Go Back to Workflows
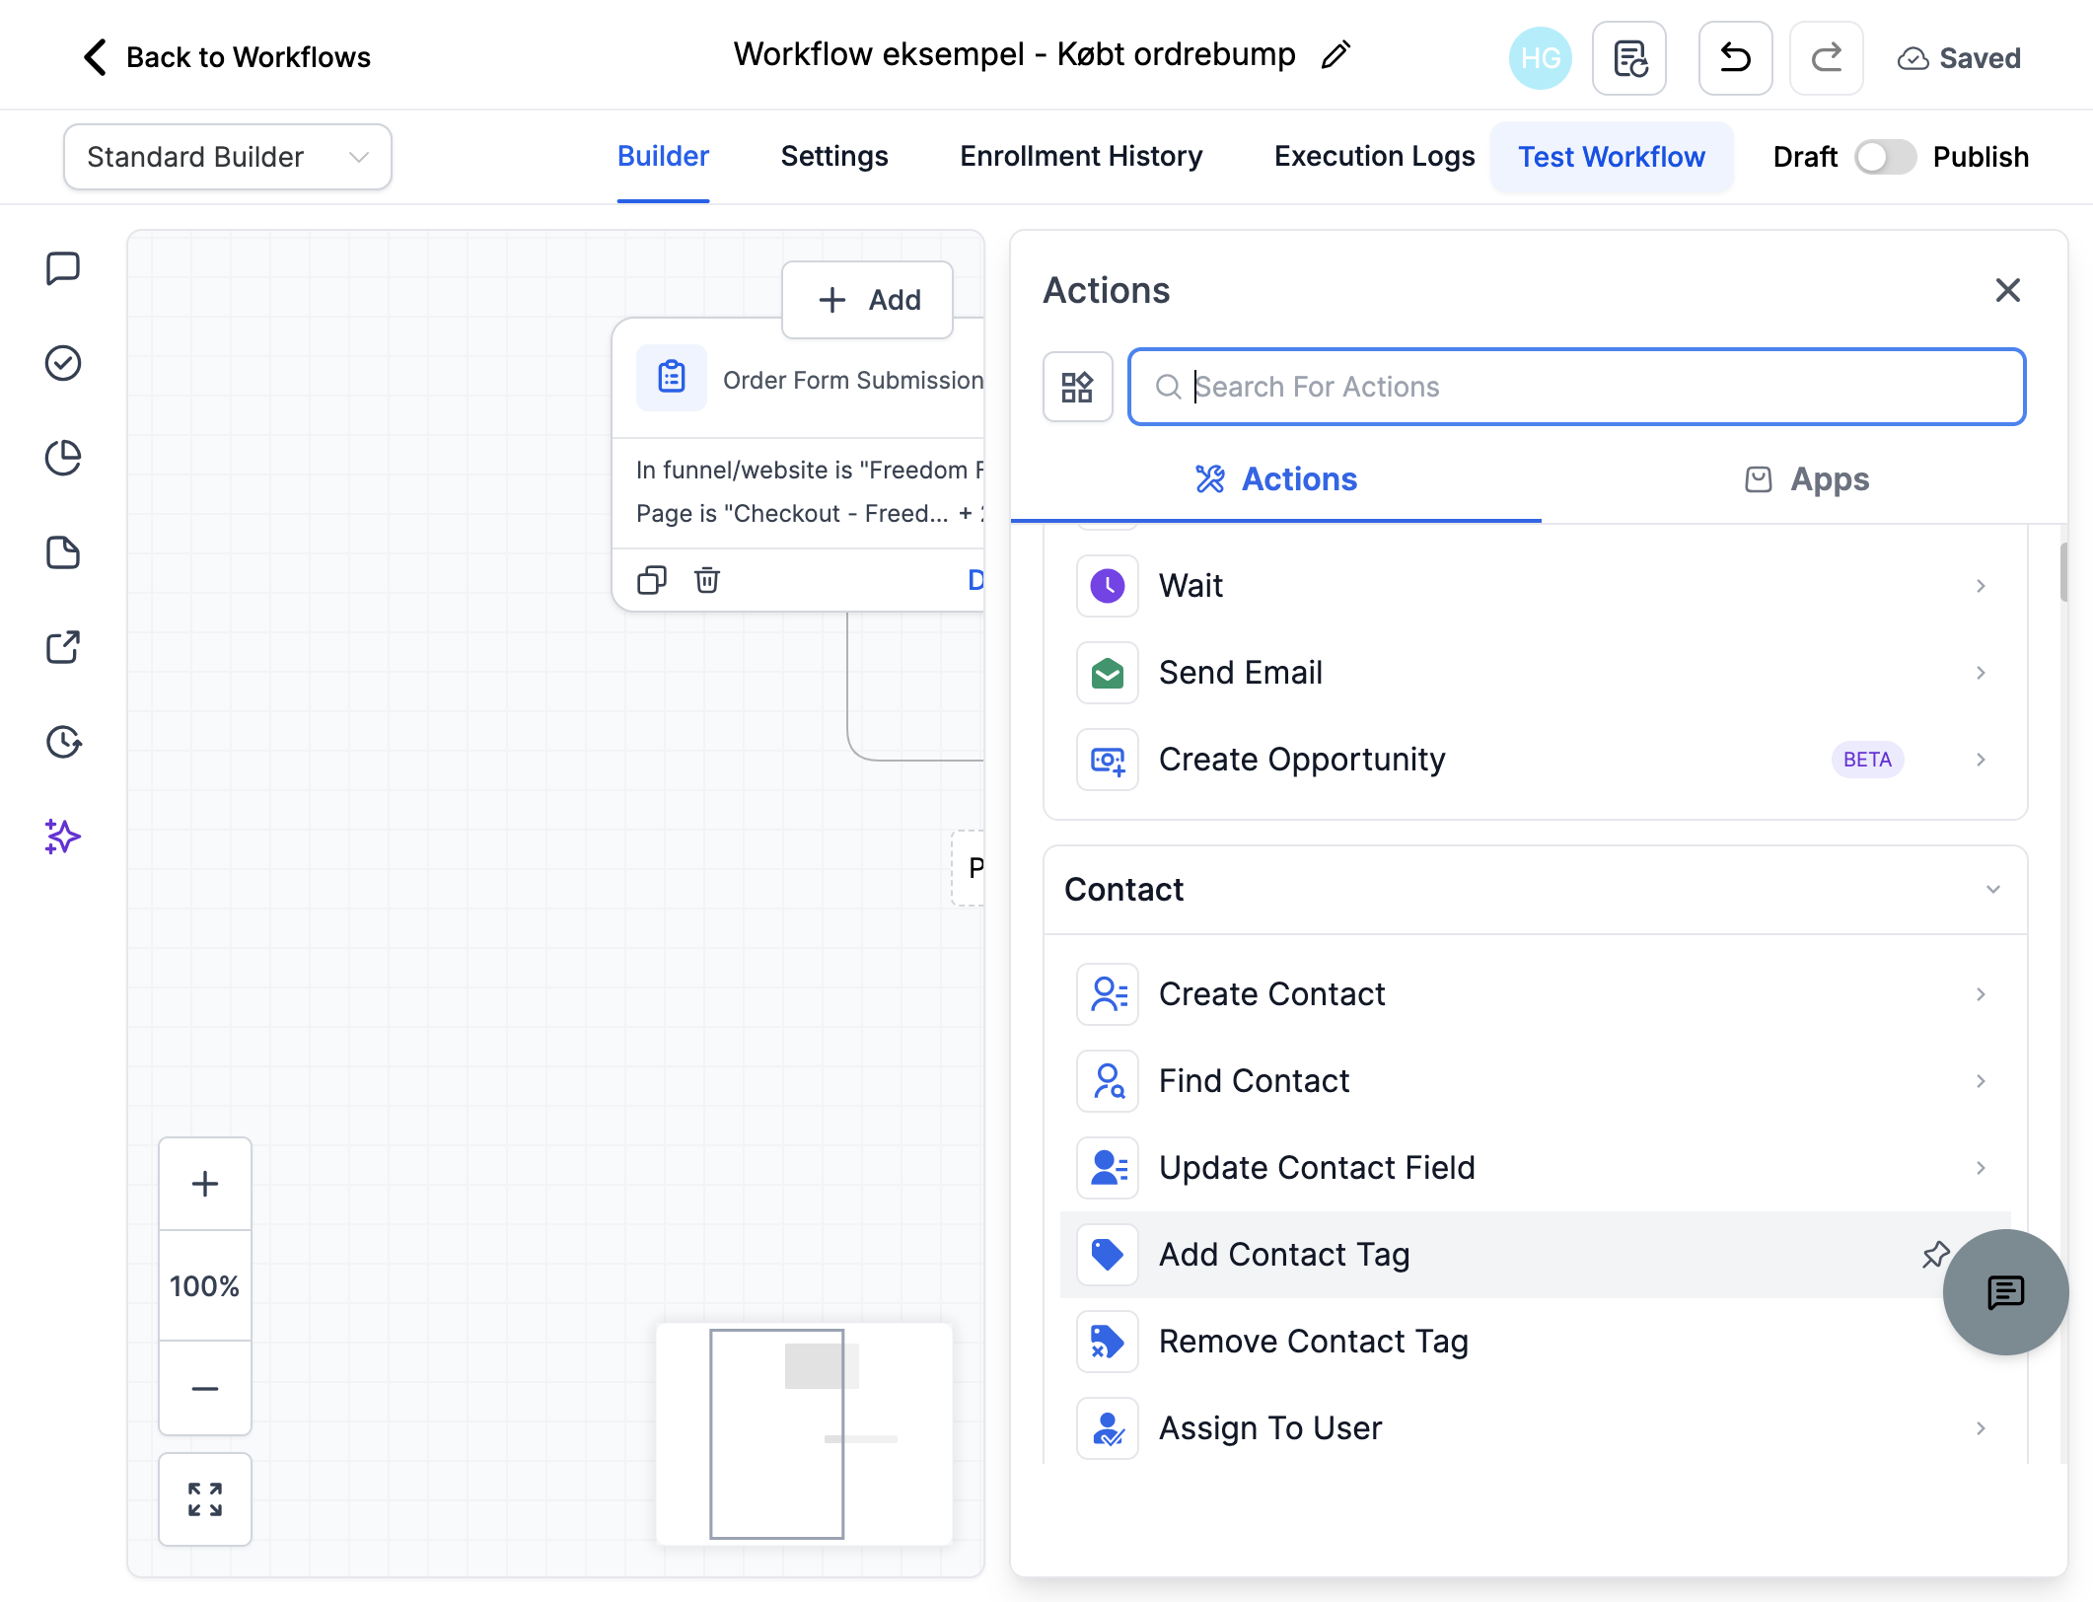2093x1602 pixels. [227, 57]
